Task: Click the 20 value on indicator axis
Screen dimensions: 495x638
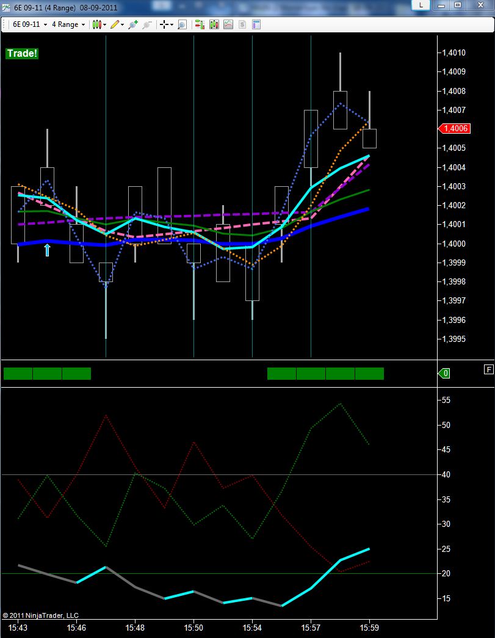Action: (x=446, y=573)
